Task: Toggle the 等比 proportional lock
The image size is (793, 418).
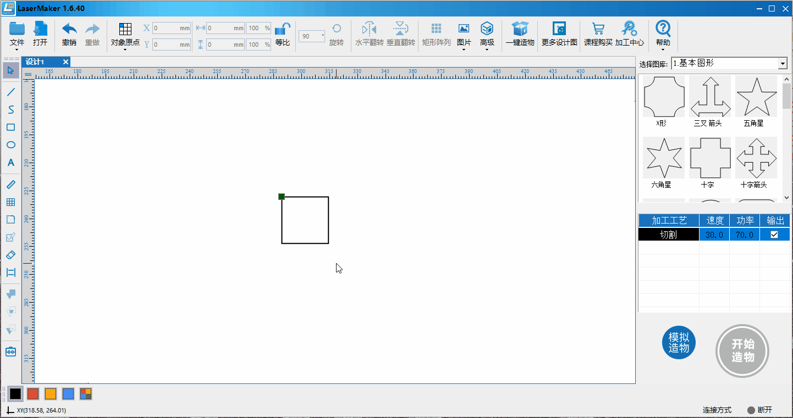Action: click(x=283, y=29)
